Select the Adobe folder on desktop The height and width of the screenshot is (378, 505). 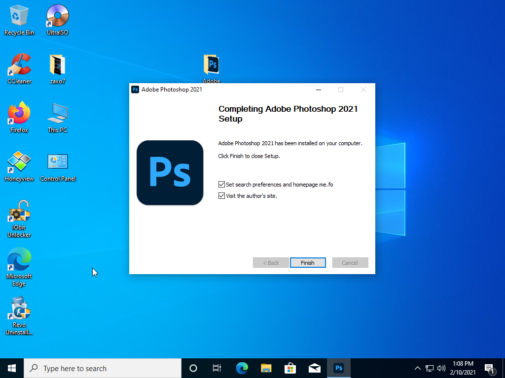coord(211,68)
